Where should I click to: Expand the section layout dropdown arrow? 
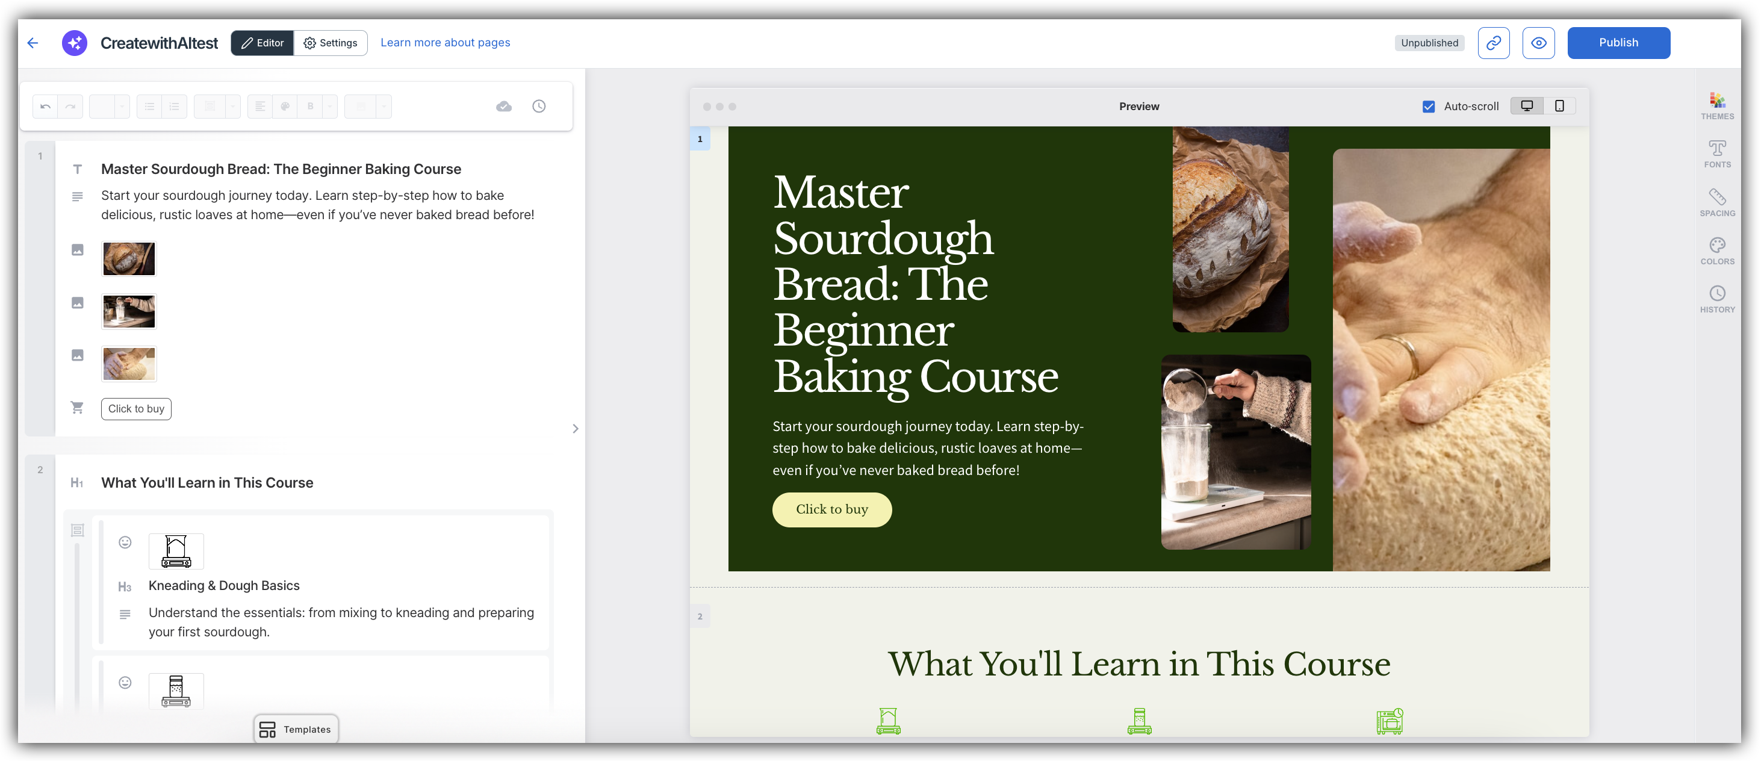tap(232, 106)
